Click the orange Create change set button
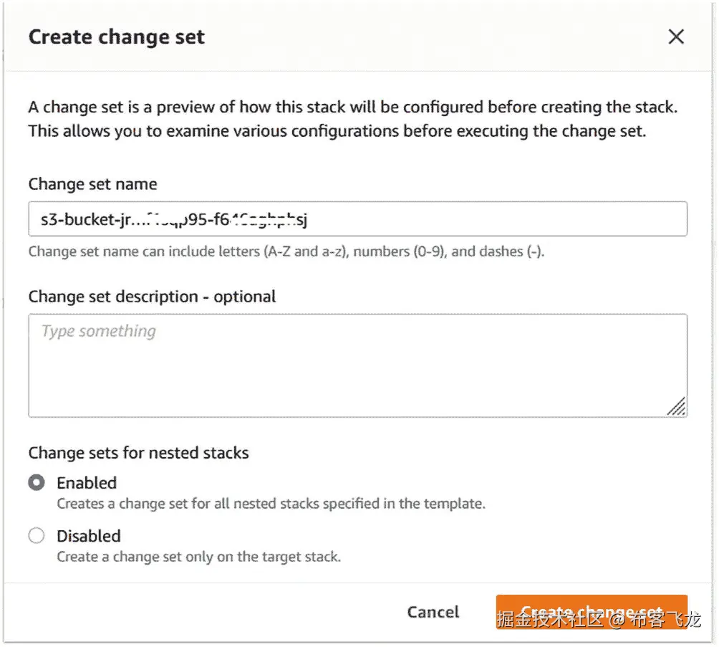This screenshot has height=647, width=719. pyautogui.click(x=591, y=613)
